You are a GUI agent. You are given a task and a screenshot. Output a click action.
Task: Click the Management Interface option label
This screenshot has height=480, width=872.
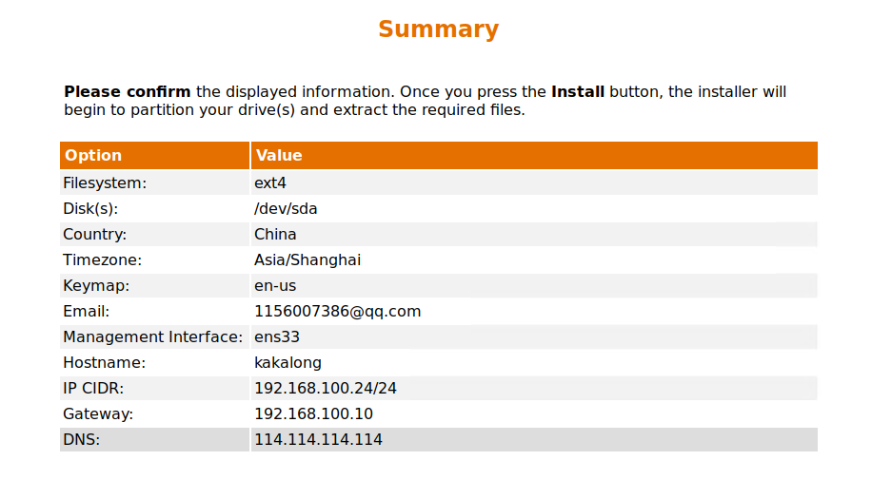pyautogui.click(x=153, y=336)
